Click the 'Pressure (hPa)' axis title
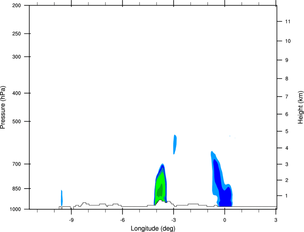The image size is (304, 232). (3, 107)
